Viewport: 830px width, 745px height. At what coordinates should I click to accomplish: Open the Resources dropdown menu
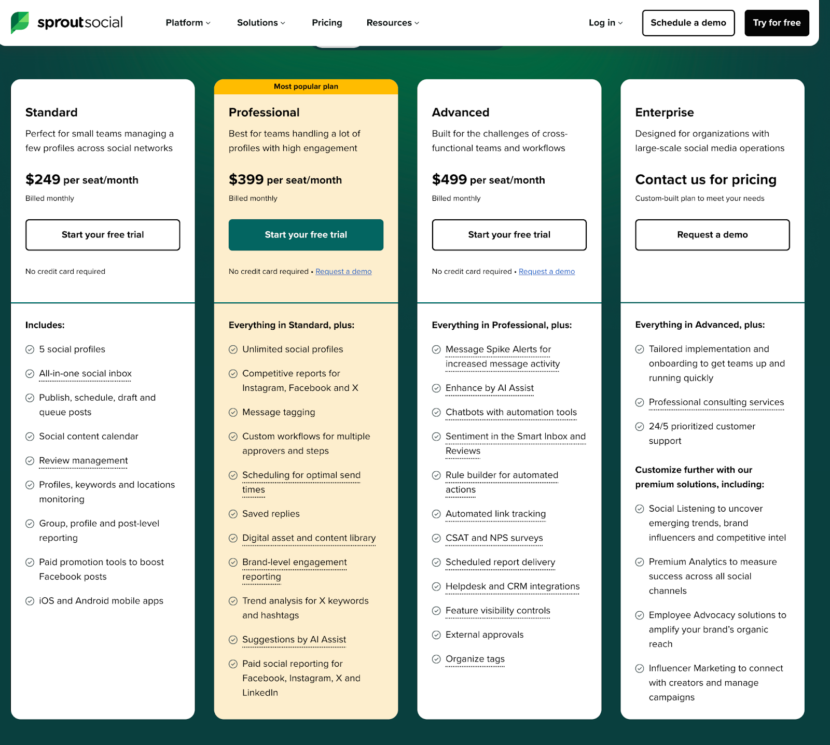393,23
